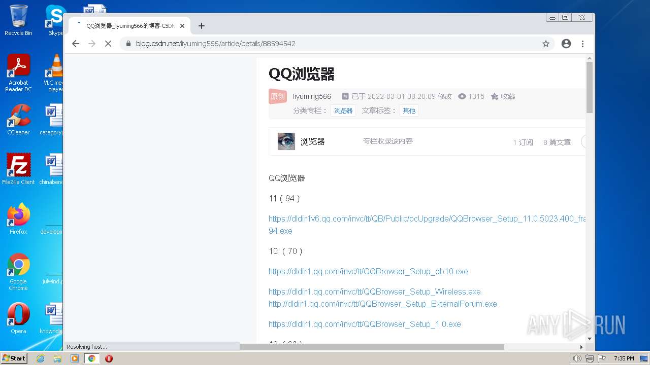Image resolution: width=650 pixels, height=365 pixels.
Task: Open the QQBrowser_Setup_11.0.5023.400 download link
Action: [427, 225]
